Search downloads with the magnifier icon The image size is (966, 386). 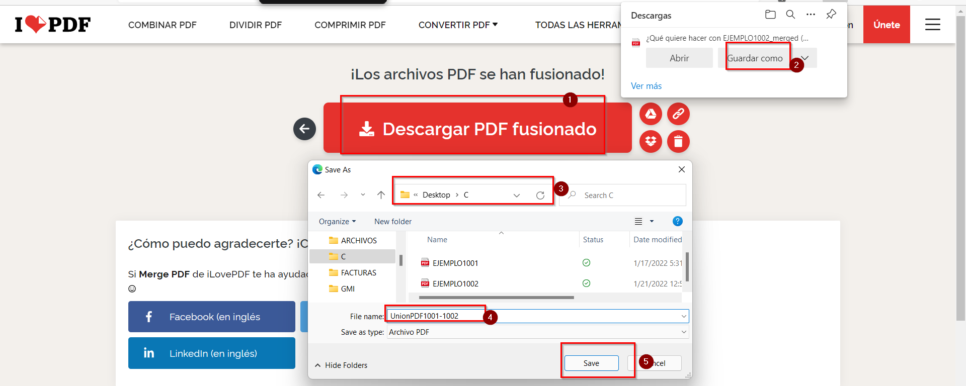click(x=790, y=15)
